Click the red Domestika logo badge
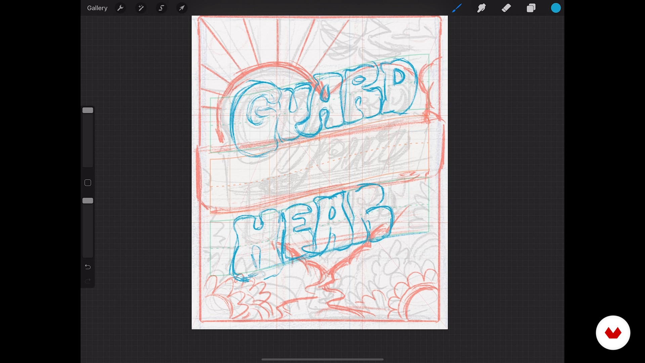 pyautogui.click(x=613, y=333)
